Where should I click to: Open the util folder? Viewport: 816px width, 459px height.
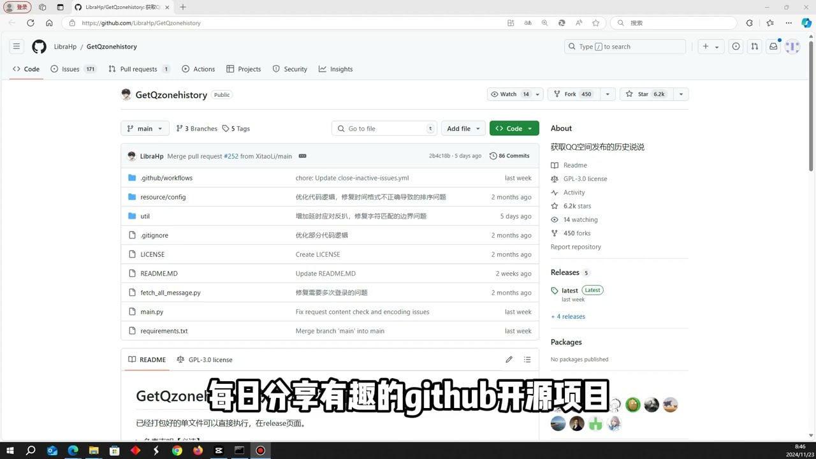[145, 216]
